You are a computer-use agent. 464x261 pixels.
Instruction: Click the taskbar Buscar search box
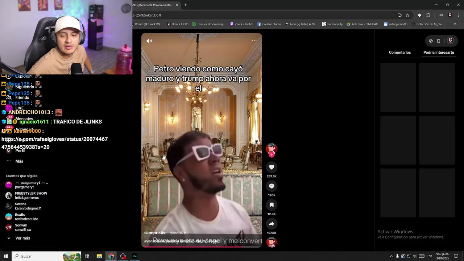46,256
